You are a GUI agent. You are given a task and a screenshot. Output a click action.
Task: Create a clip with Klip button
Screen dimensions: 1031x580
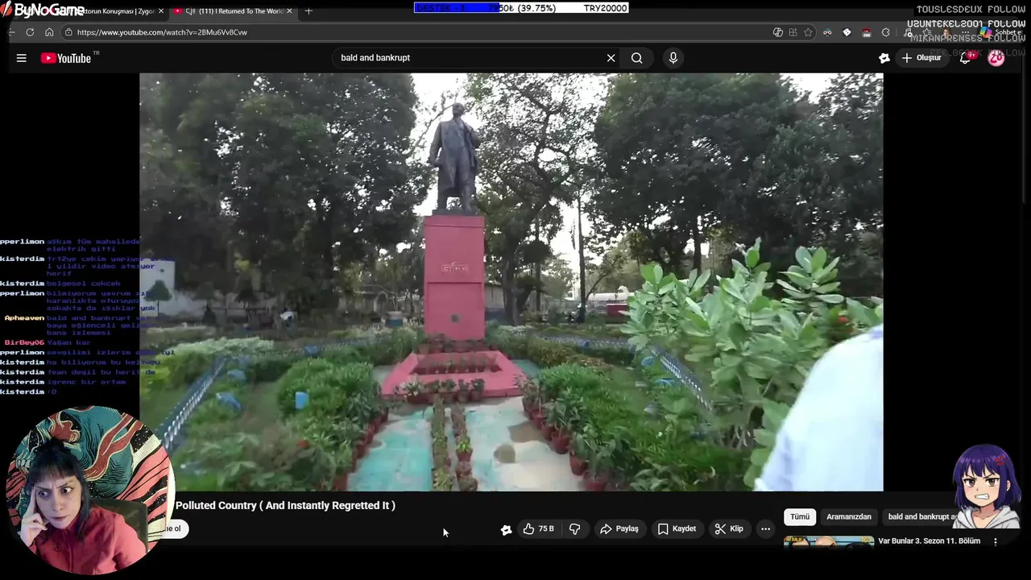[728, 529]
